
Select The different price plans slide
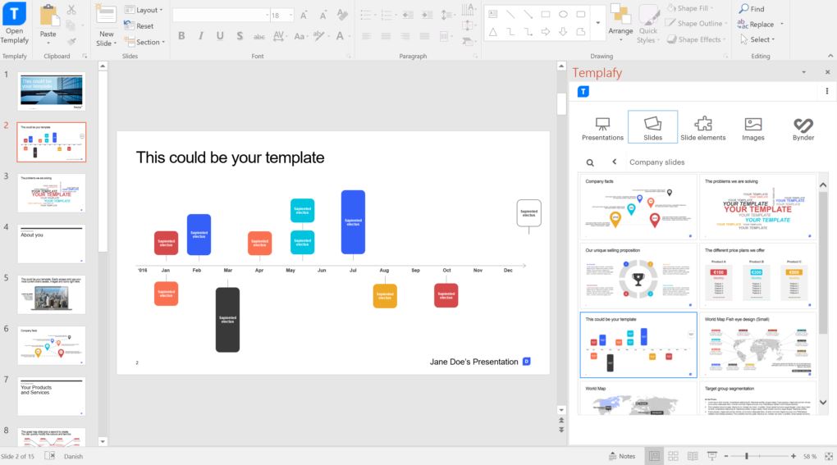757,276
